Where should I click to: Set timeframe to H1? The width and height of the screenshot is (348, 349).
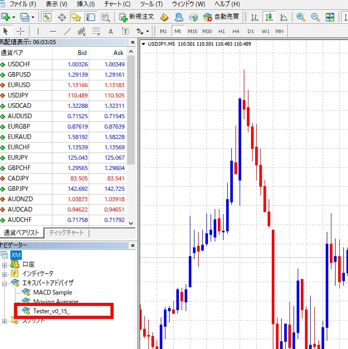(x=221, y=31)
